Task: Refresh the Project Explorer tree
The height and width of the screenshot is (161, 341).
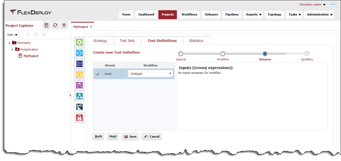Action: [x=55, y=25]
